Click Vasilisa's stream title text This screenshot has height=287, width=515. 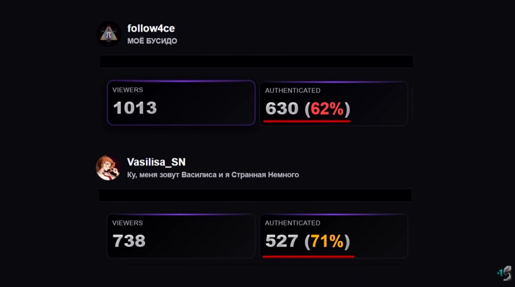coord(213,175)
